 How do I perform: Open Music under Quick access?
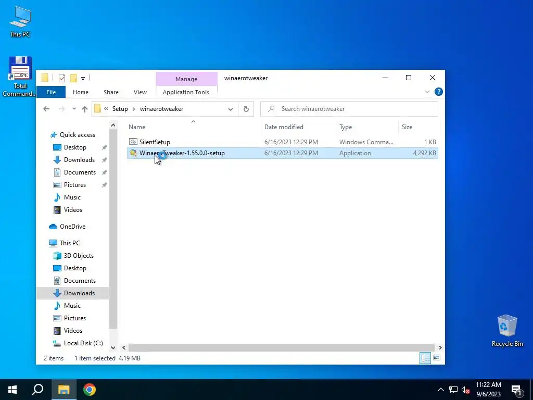click(x=72, y=197)
